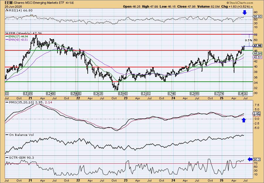Click the 5.0 level on the PMO axis
The width and height of the screenshot is (264, 183).
tap(257, 110)
